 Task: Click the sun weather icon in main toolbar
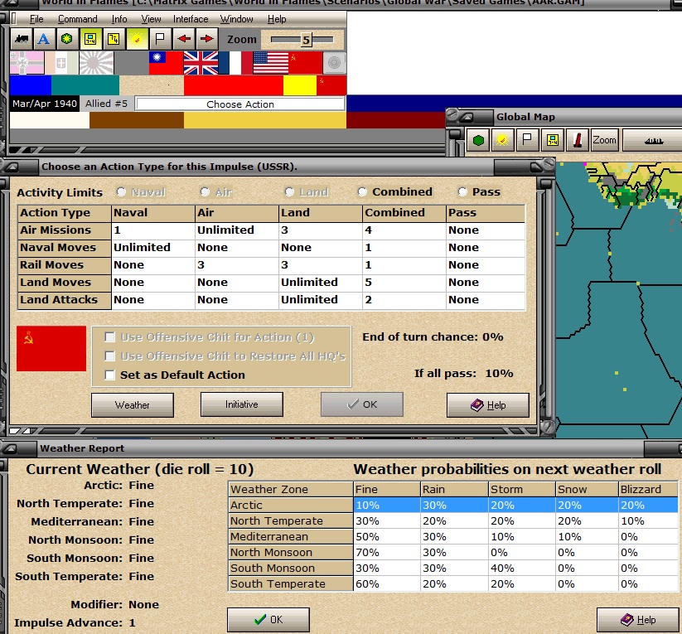pyautogui.click(x=137, y=39)
